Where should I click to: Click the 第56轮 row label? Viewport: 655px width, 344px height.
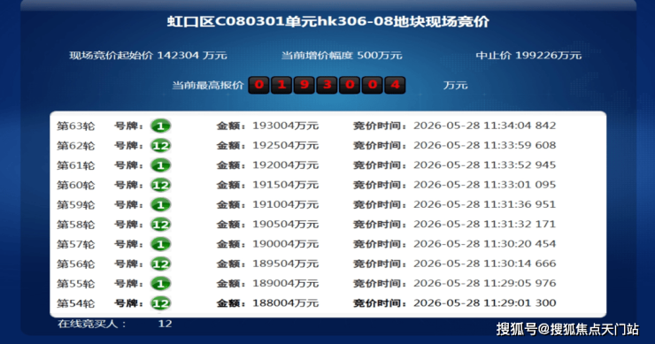point(75,264)
